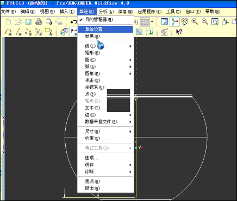Screen dimensions: 237x201
Task: Click the dashed selection rectangle icon
Action: pyautogui.click(x=145, y=22)
